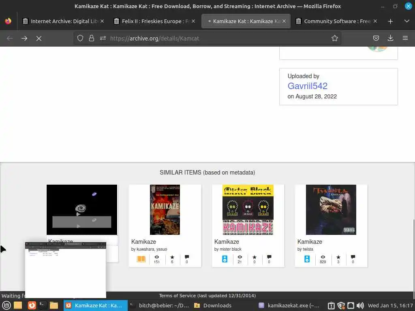Click the favorites star showing 6

click(172, 257)
